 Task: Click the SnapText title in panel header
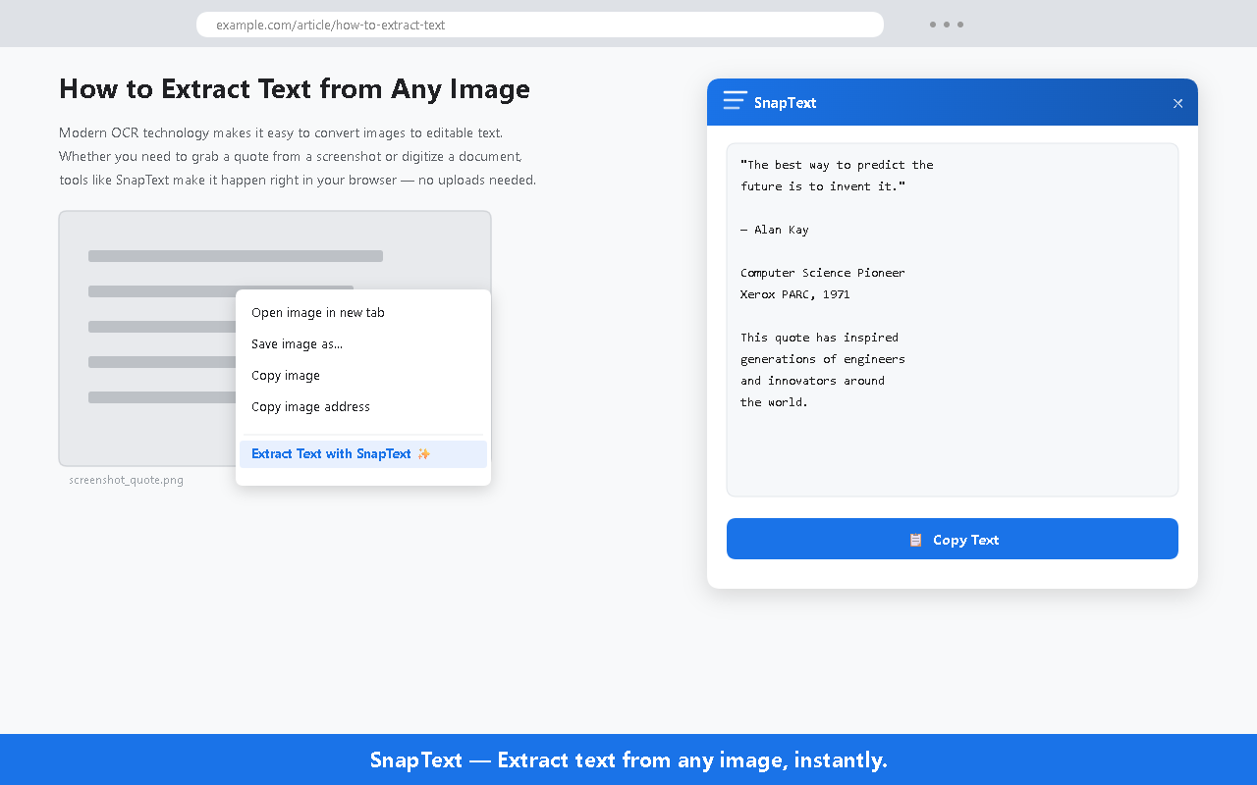point(785,103)
